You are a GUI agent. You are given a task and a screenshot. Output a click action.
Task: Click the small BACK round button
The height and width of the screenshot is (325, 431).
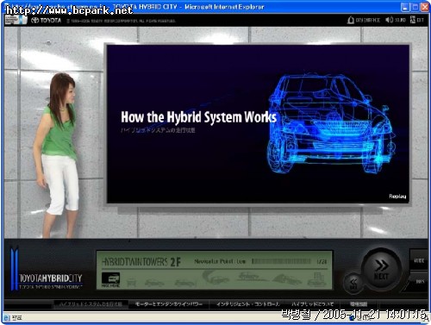coord(353,283)
